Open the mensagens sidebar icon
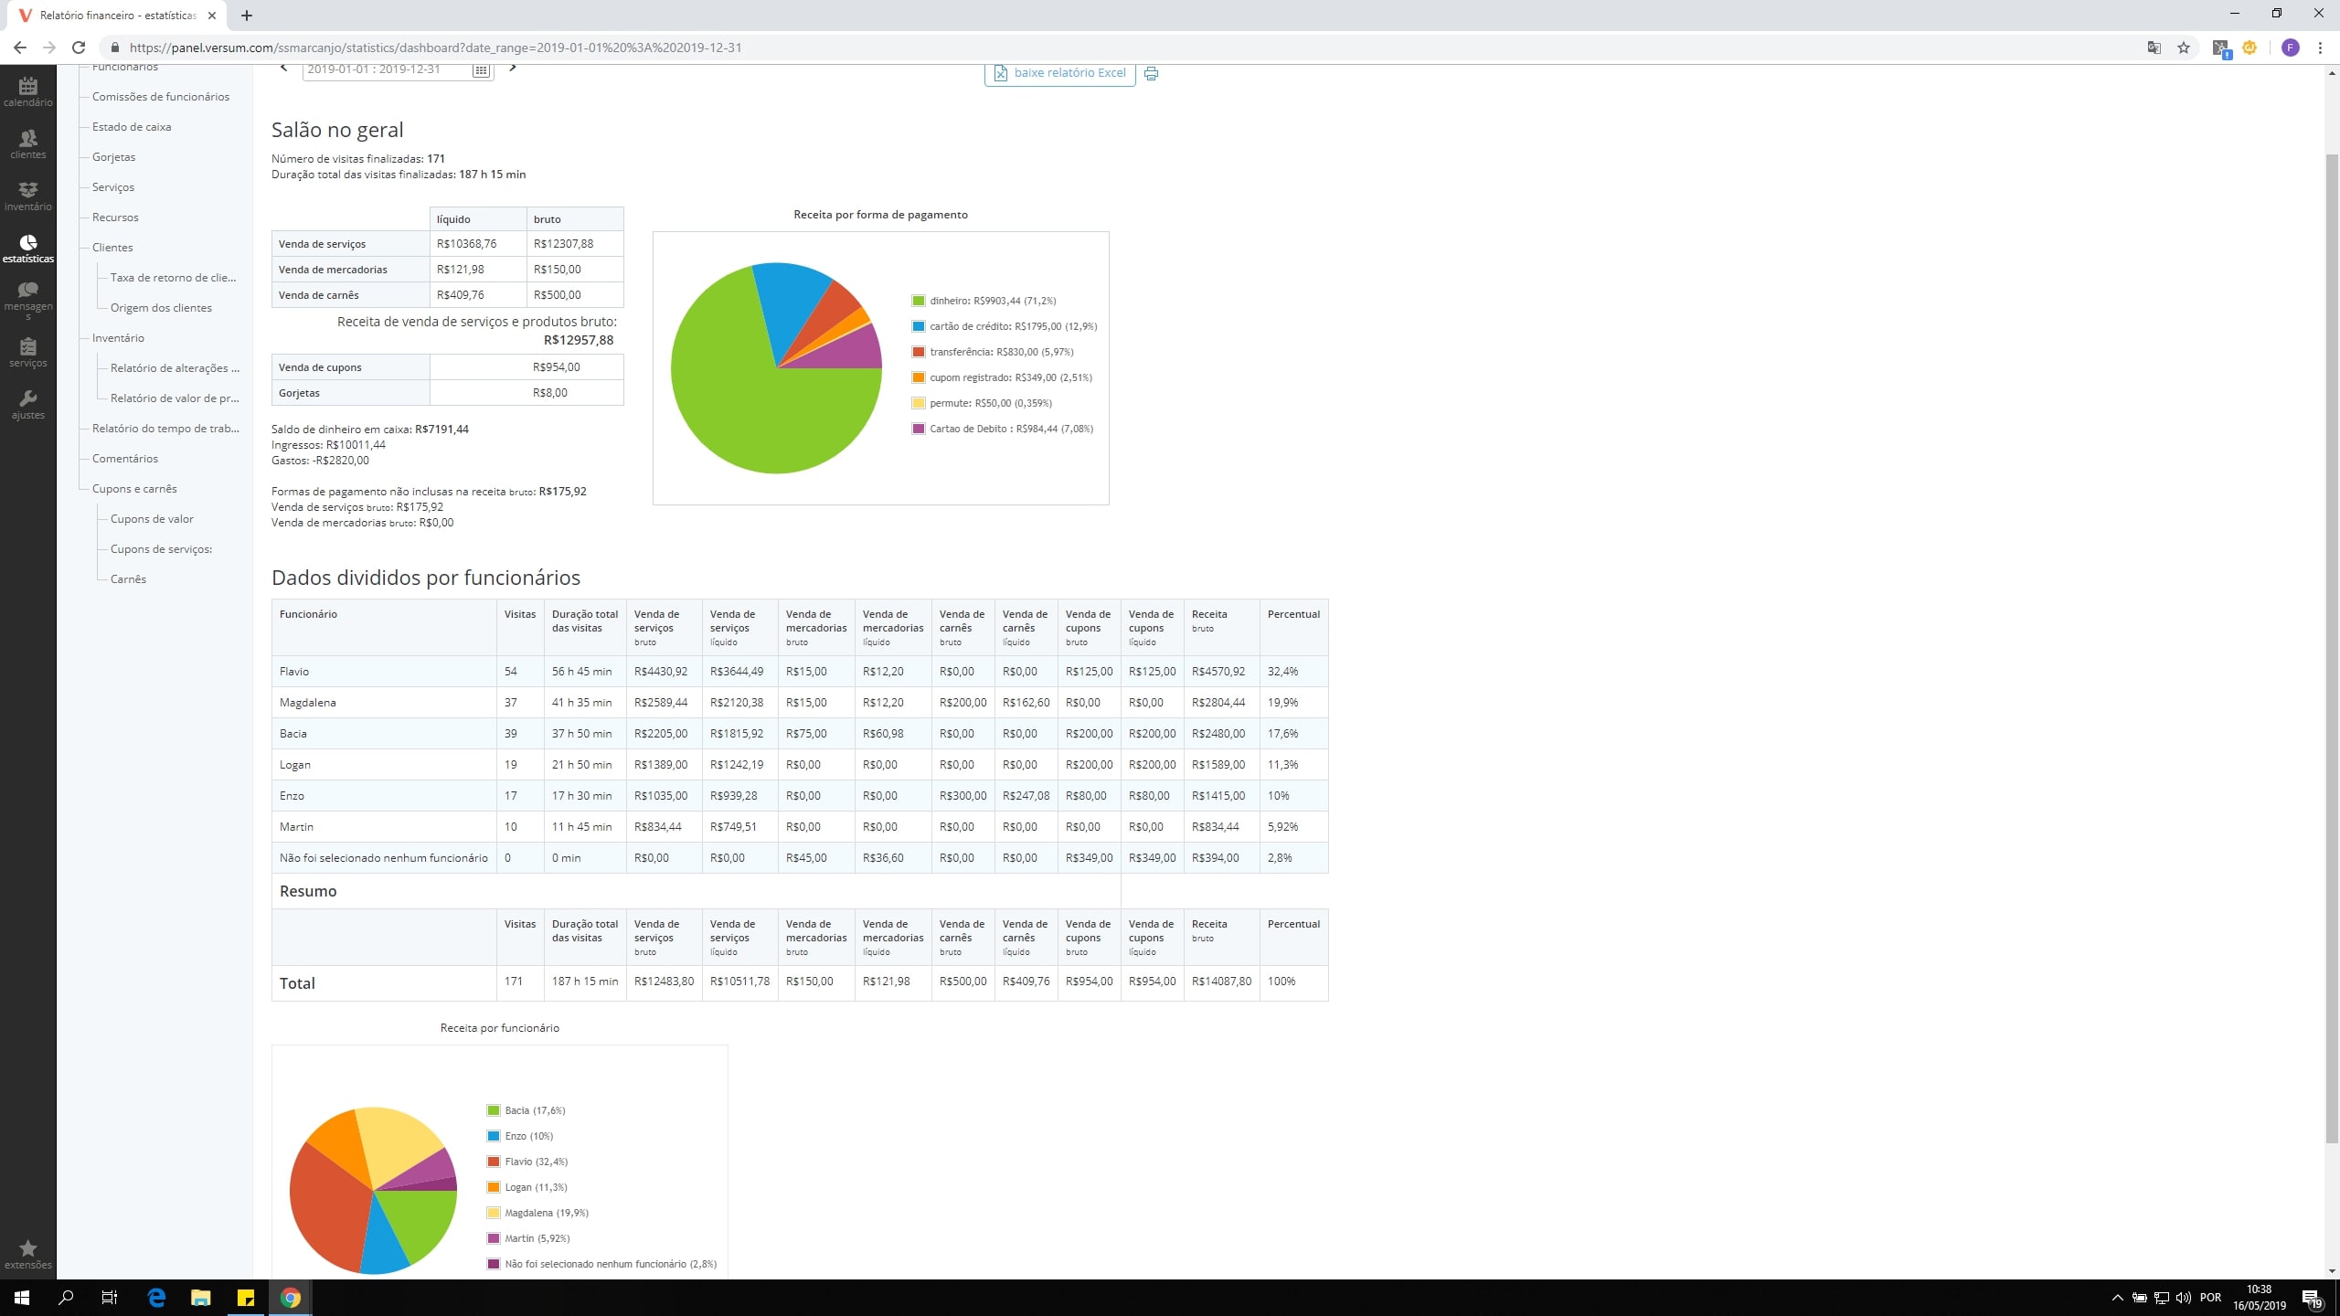 coord(27,298)
